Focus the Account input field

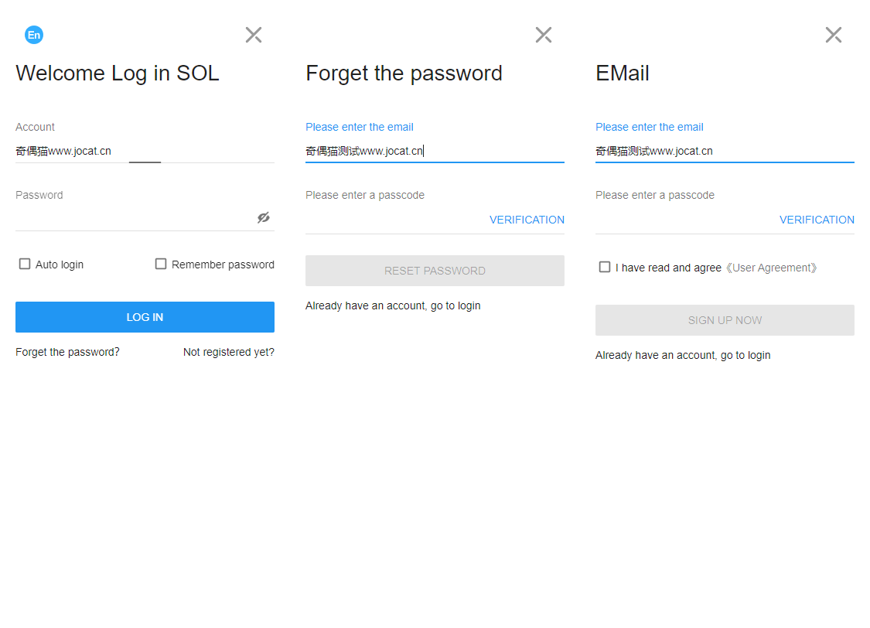[145, 151]
